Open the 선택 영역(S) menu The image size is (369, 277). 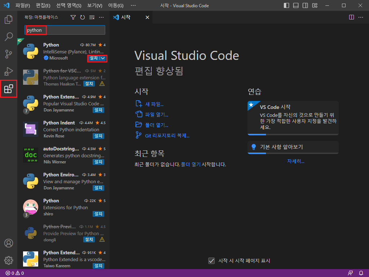69,5
